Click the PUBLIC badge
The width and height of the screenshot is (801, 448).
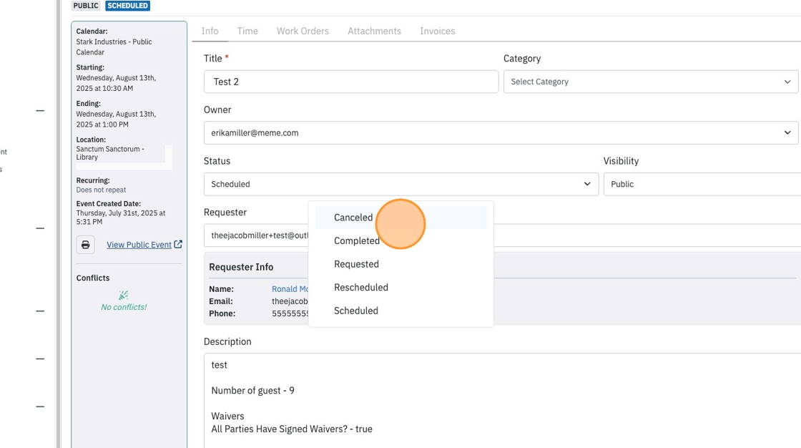coord(86,6)
